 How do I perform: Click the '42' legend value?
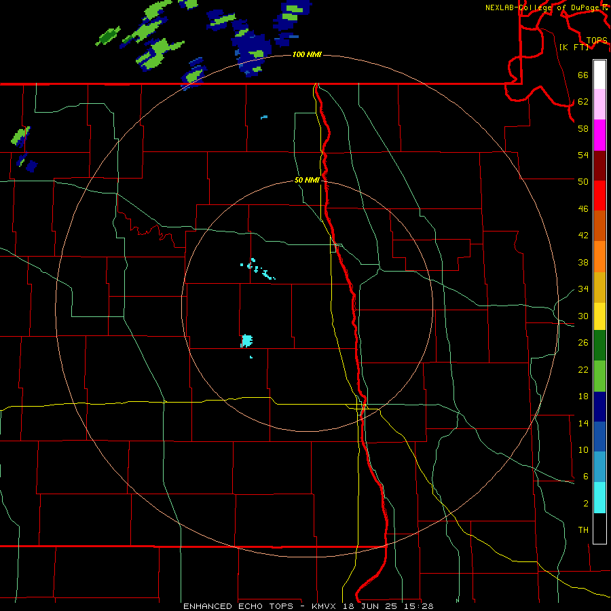[x=583, y=236]
